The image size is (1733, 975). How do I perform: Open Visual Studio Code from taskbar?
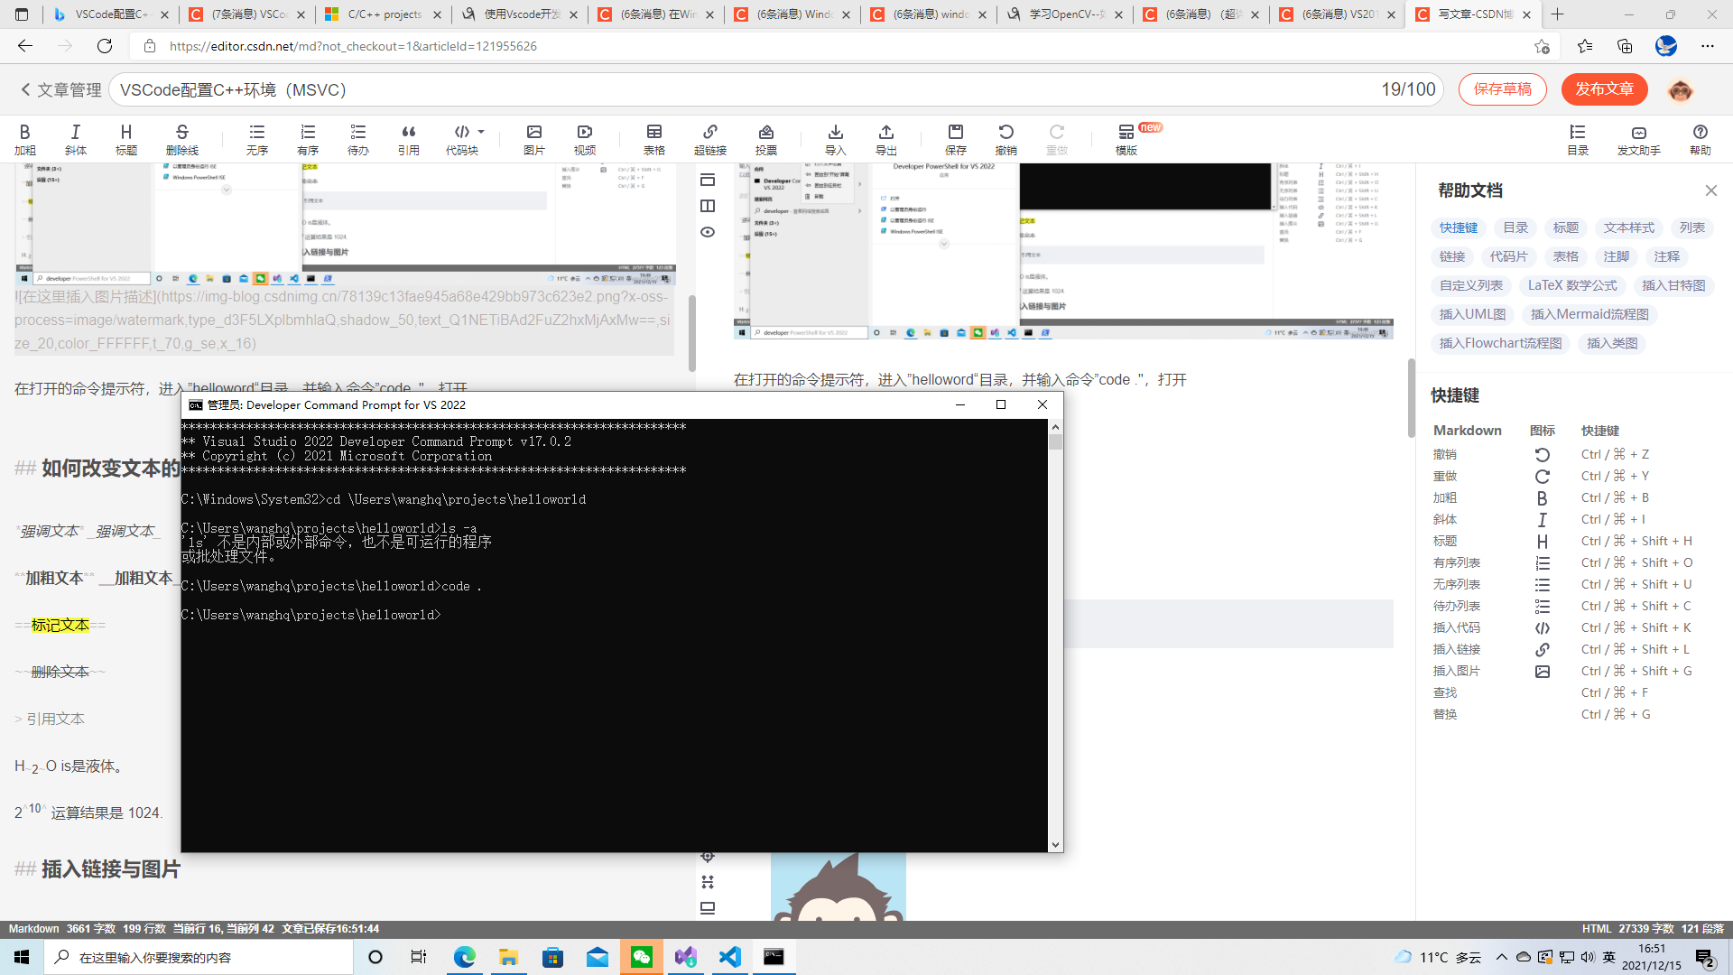point(729,957)
